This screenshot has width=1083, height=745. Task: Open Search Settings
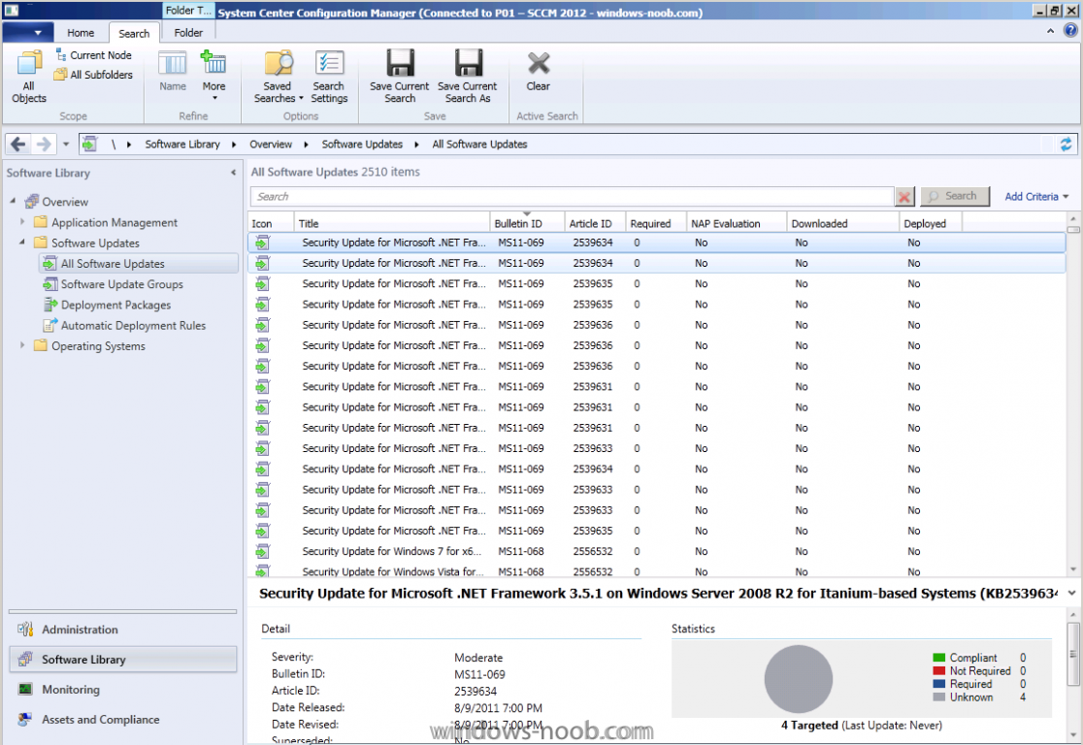coord(329,76)
